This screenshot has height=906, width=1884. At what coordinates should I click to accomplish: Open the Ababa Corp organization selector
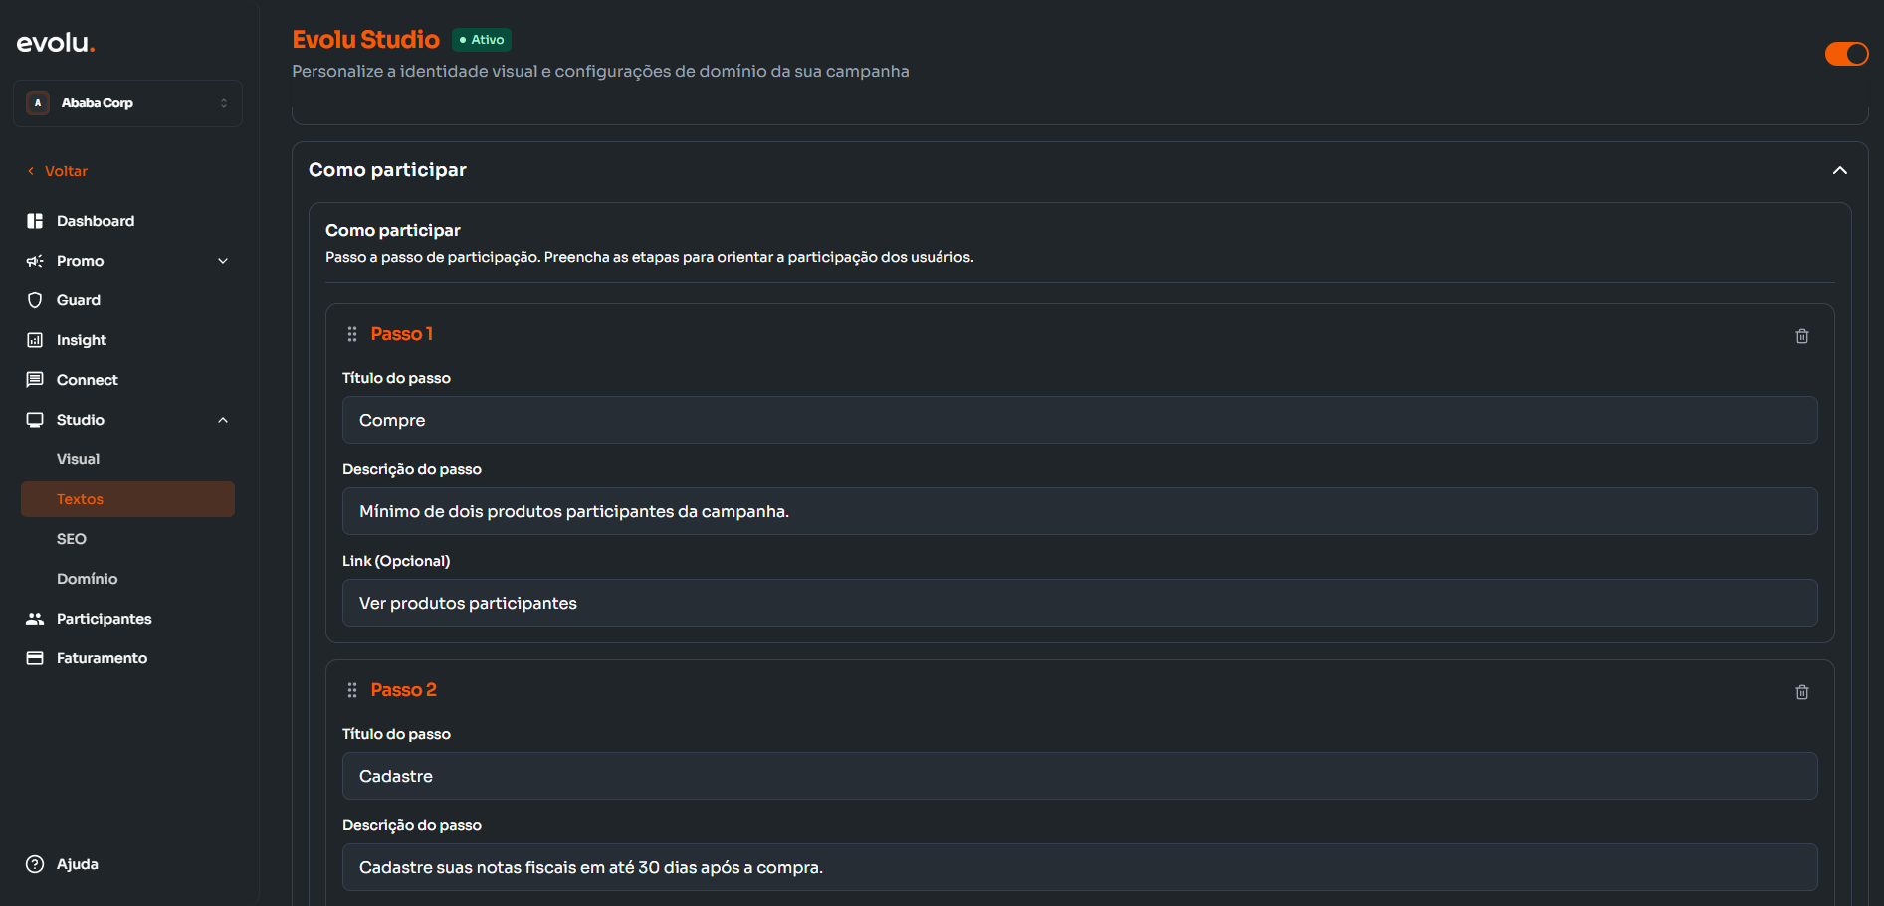click(127, 103)
